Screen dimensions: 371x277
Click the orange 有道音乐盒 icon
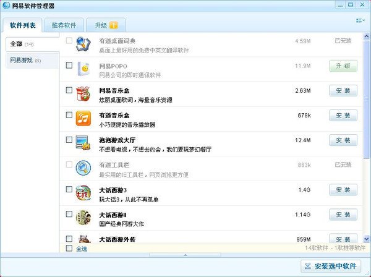(x=83, y=119)
